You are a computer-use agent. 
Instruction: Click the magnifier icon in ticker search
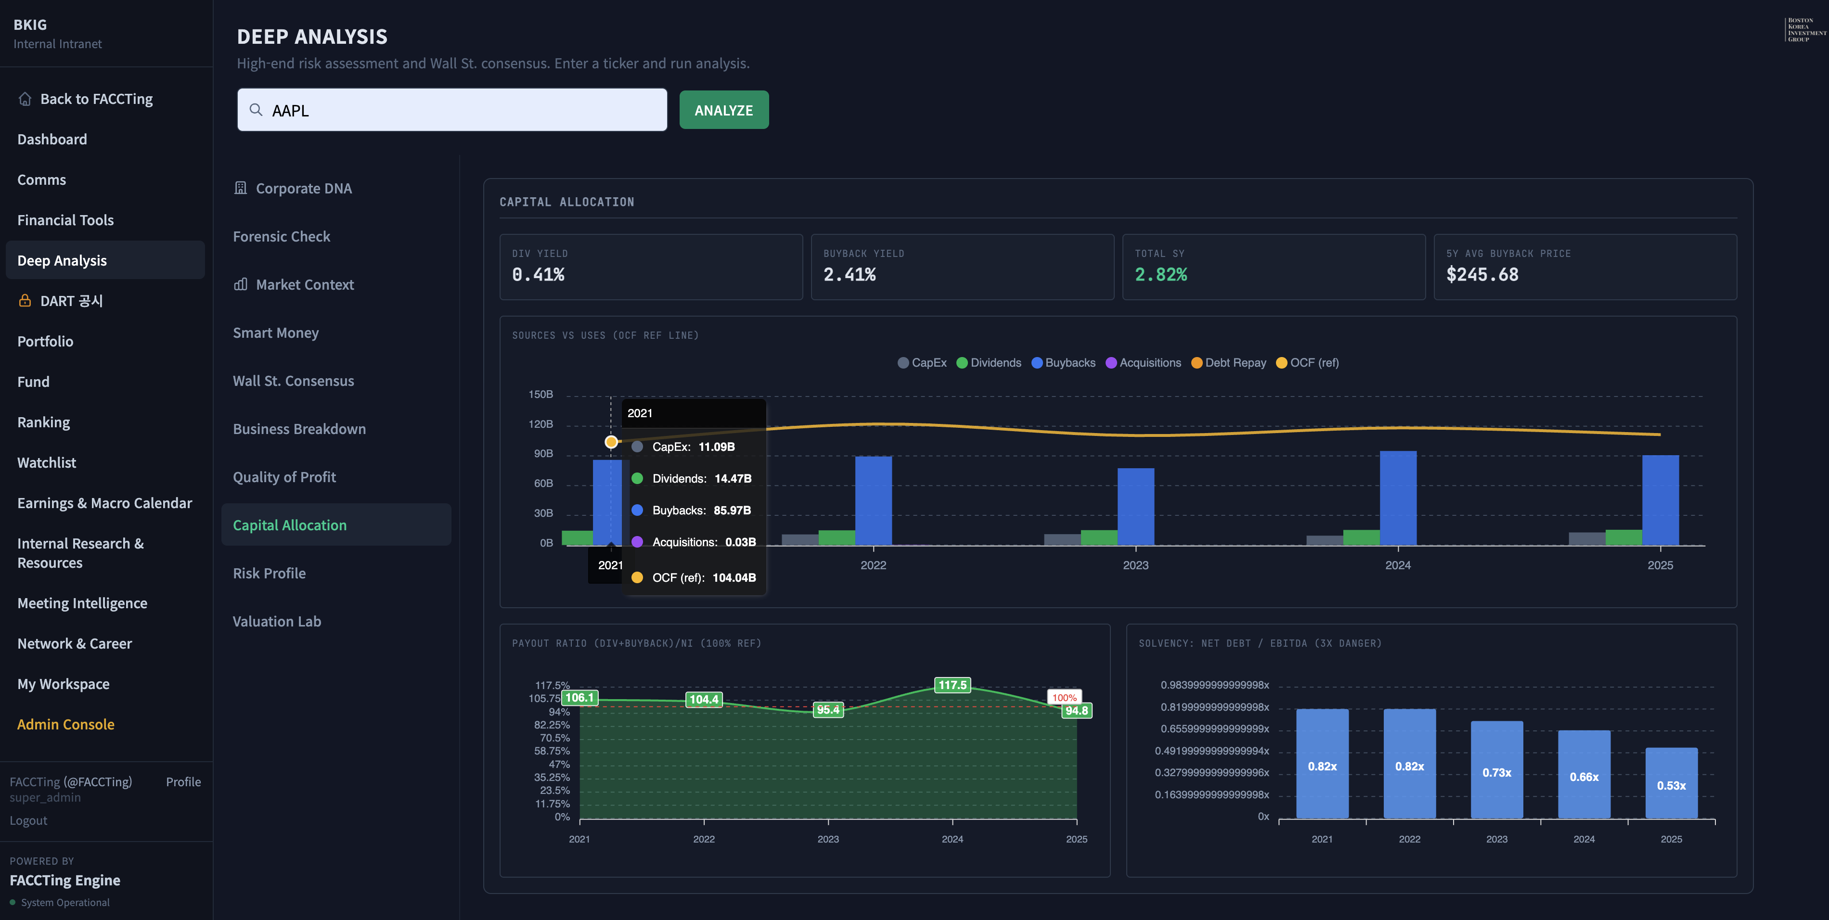pyautogui.click(x=257, y=110)
